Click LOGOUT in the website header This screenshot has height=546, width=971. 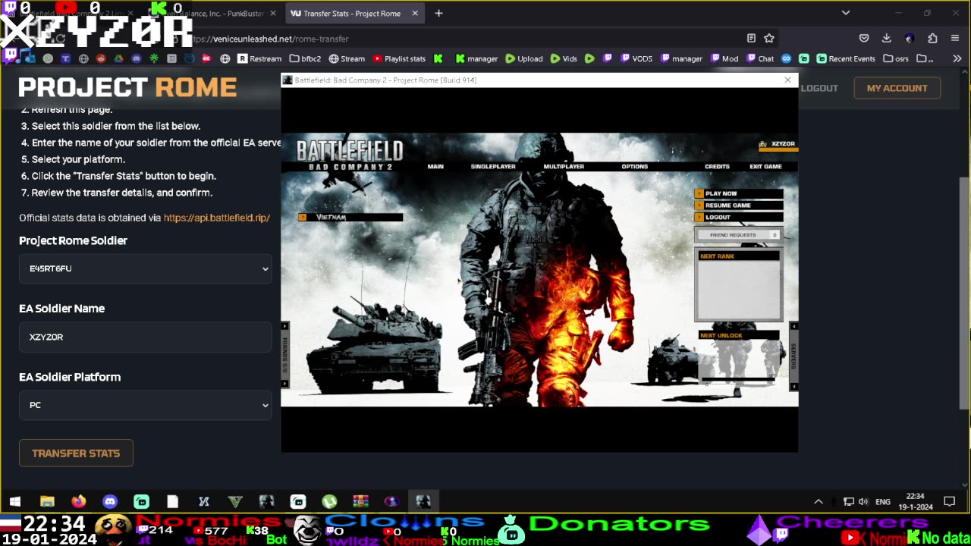819,88
